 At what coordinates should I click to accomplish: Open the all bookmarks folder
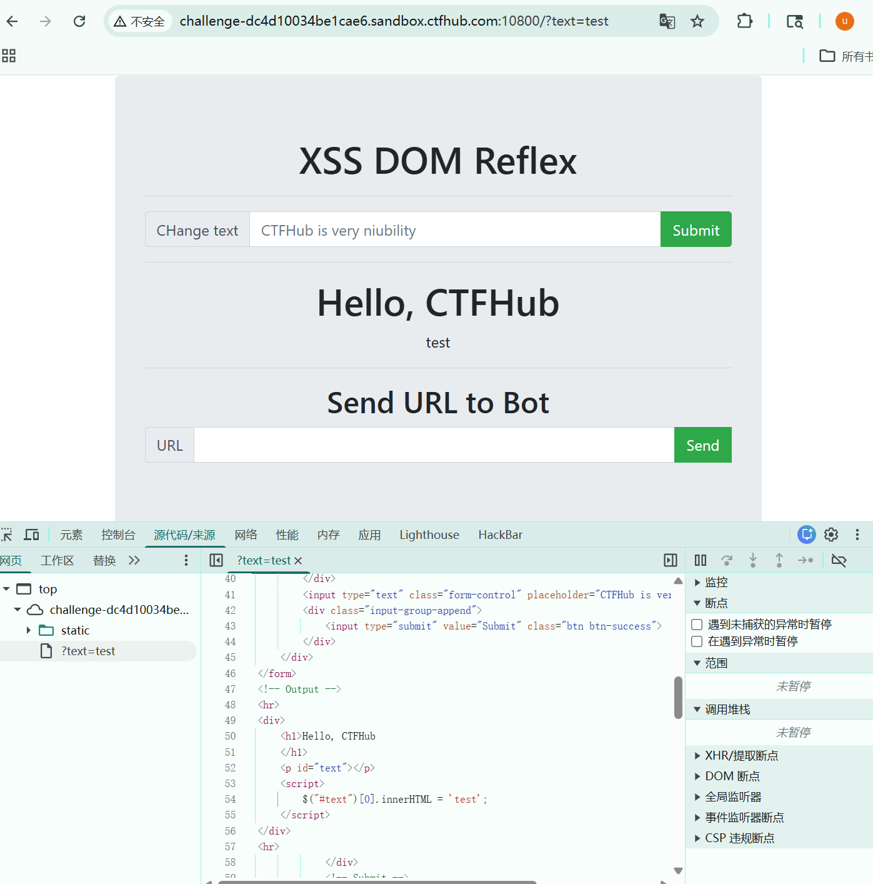click(x=846, y=56)
